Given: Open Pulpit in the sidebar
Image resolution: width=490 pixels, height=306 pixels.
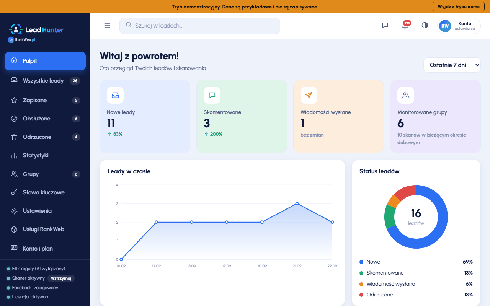Looking at the screenshot, I should point(45,61).
